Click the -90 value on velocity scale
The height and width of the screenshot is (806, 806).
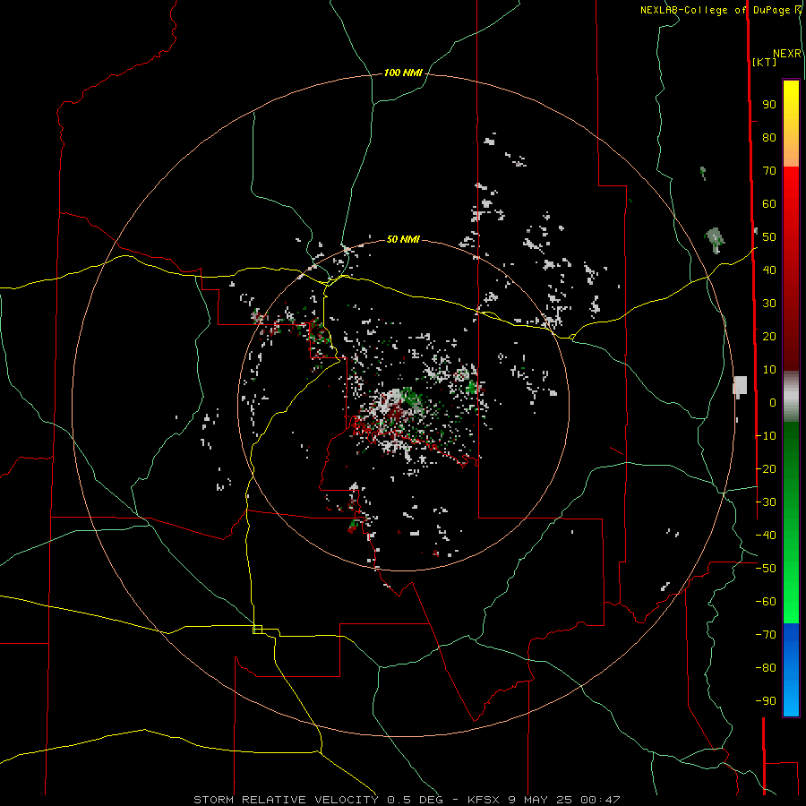coord(766,701)
